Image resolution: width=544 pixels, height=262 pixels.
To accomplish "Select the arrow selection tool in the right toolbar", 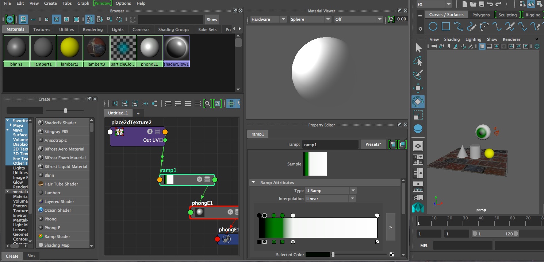I will click(x=418, y=48).
